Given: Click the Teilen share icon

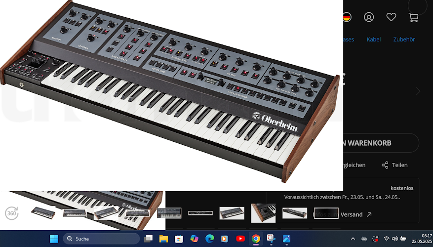Looking at the screenshot, I should click(x=385, y=165).
